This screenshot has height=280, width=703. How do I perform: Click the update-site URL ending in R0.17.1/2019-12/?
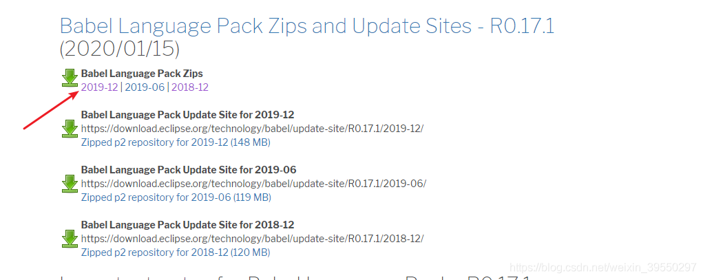pyautogui.click(x=252, y=128)
